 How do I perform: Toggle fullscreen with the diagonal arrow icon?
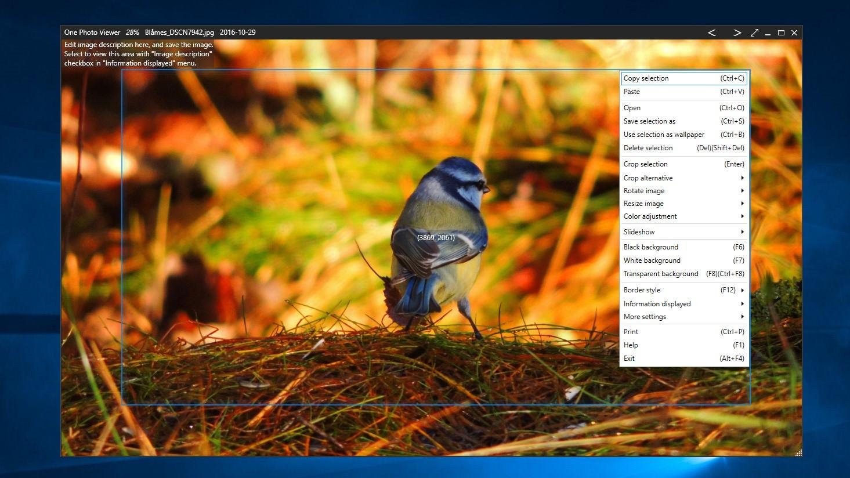754,32
